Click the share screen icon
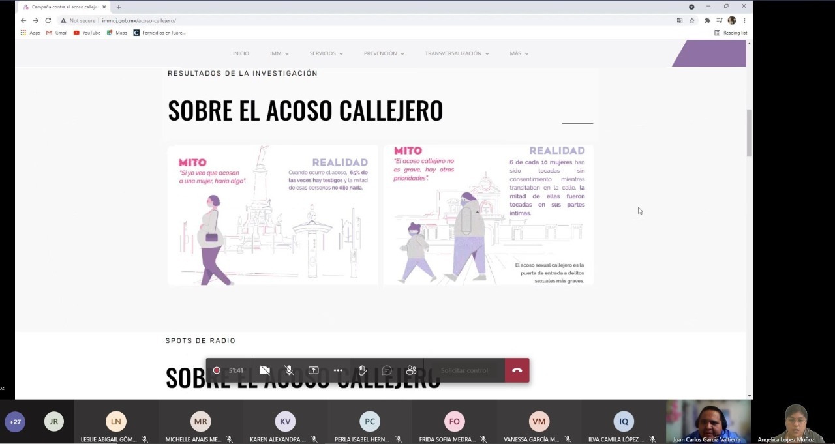The width and height of the screenshot is (835, 444). (x=313, y=370)
